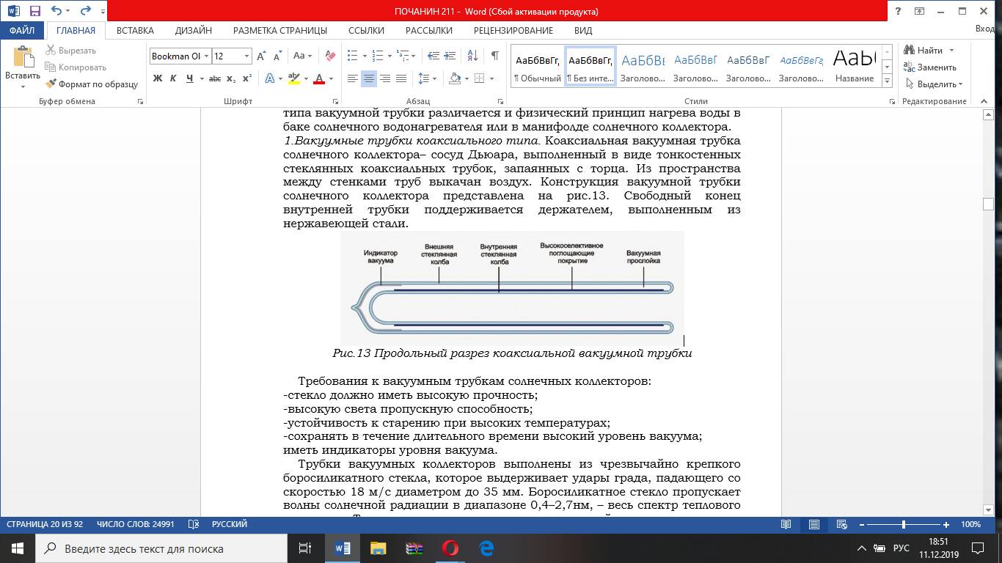This screenshot has height=563, width=1002.
Task: Toggle italic formatting button
Action: click(174, 78)
